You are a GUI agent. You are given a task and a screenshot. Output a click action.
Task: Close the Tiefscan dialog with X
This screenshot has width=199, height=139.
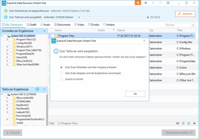point(144,40)
